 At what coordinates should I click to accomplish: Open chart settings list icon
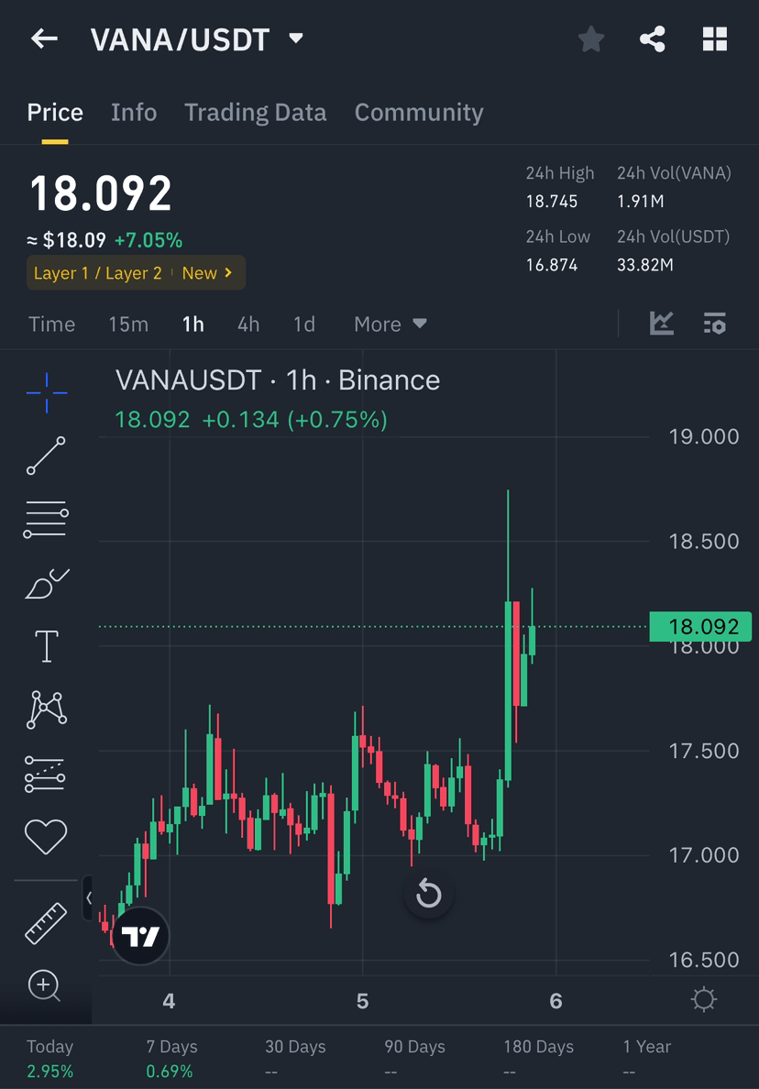pos(715,324)
